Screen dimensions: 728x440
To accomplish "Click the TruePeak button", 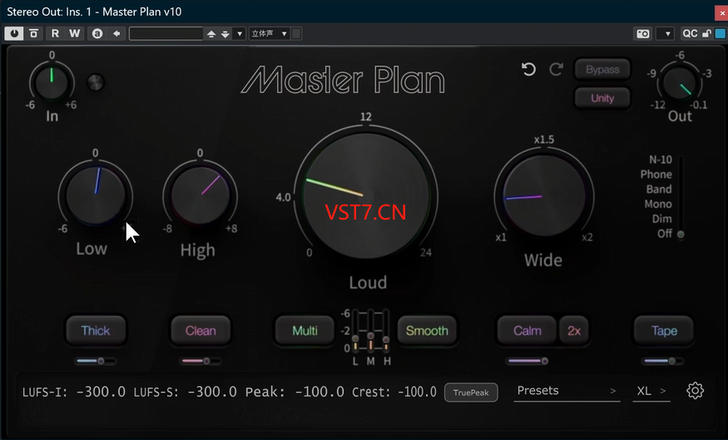I will 471,393.
